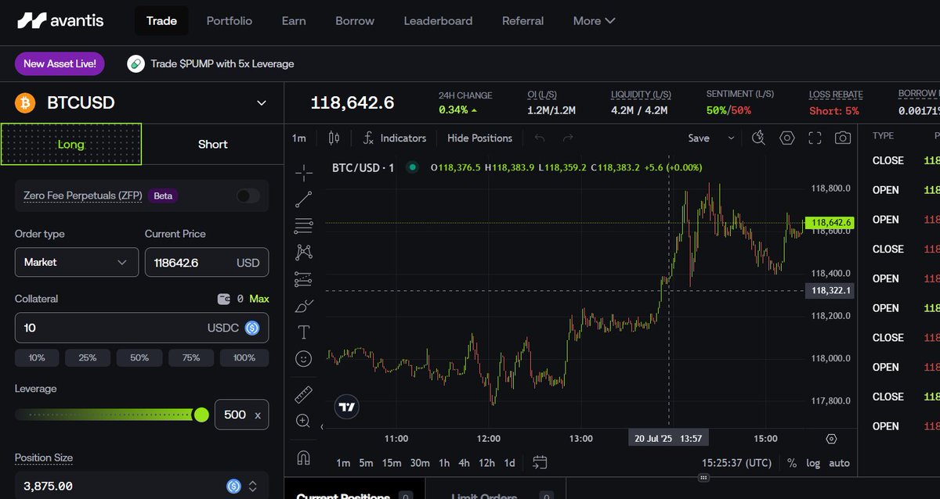The height and width of the screenshot is (499, 940).
Task: Click the Collateral amount input field
Action: [x=142, y=328]
